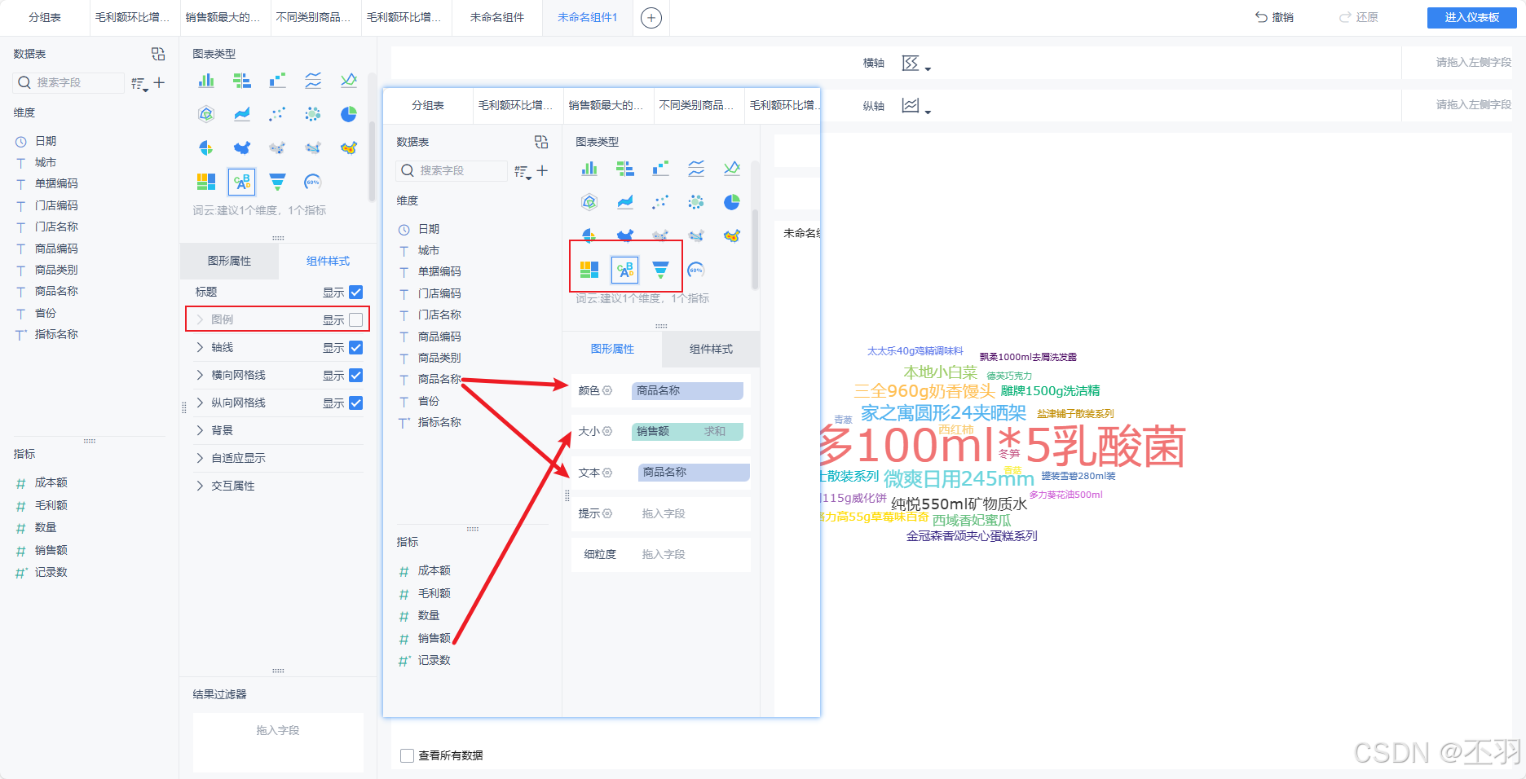Expand the 图例 settings row
This screenshot has height=779, width=1526.
[200, 319]
